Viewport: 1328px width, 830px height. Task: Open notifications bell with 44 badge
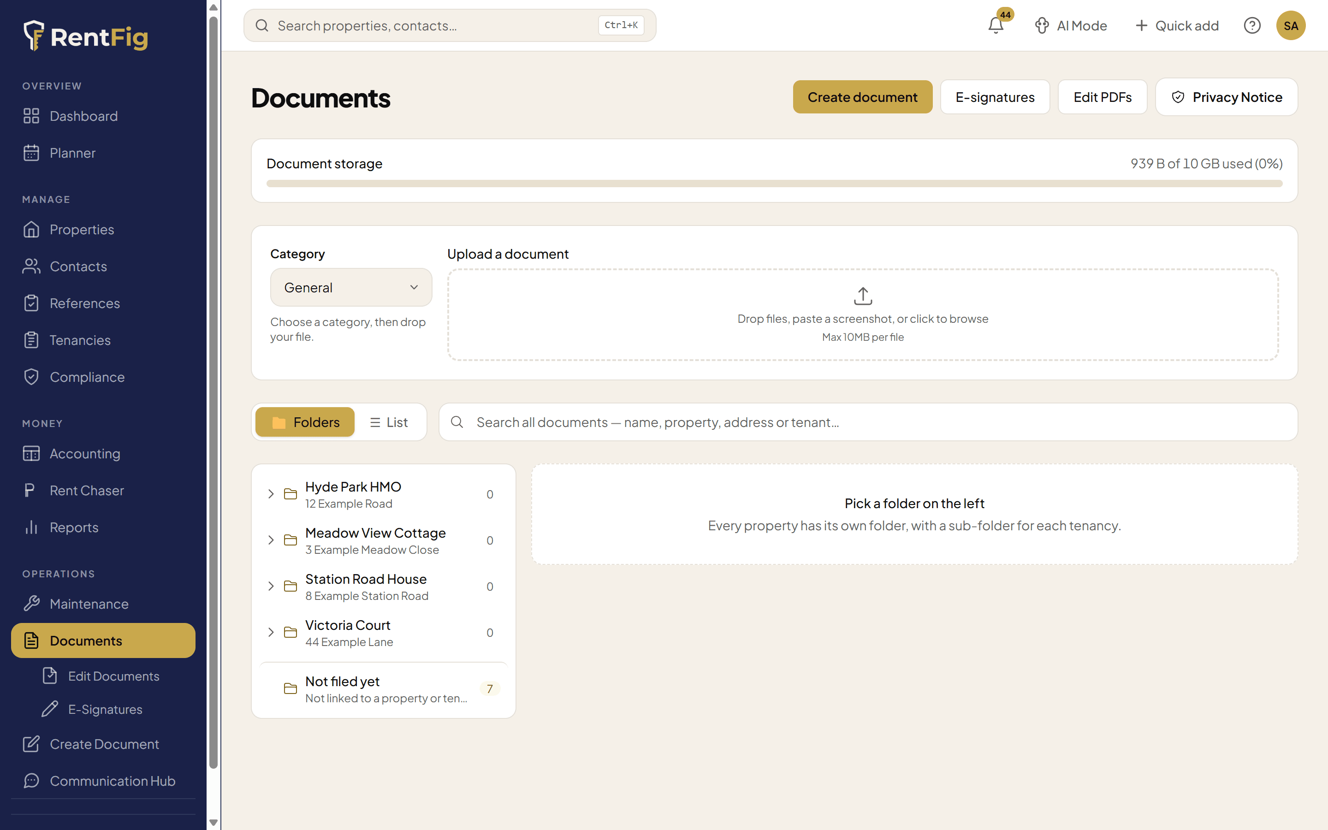996,25
